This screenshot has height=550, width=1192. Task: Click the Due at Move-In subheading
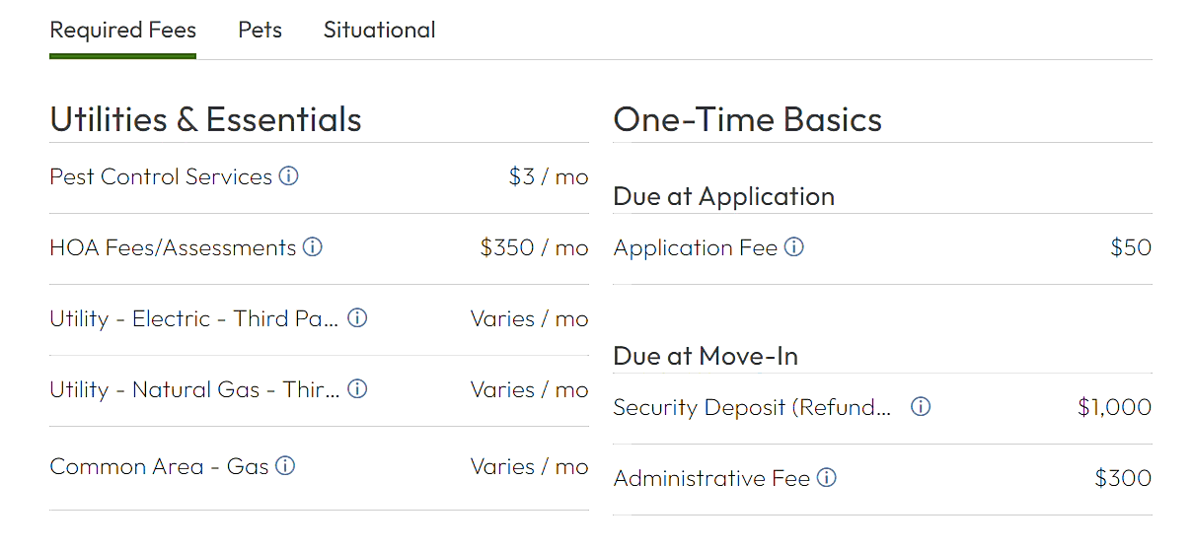point(706,356)
